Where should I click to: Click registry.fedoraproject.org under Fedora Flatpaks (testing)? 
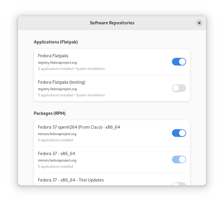coord(57,89)
